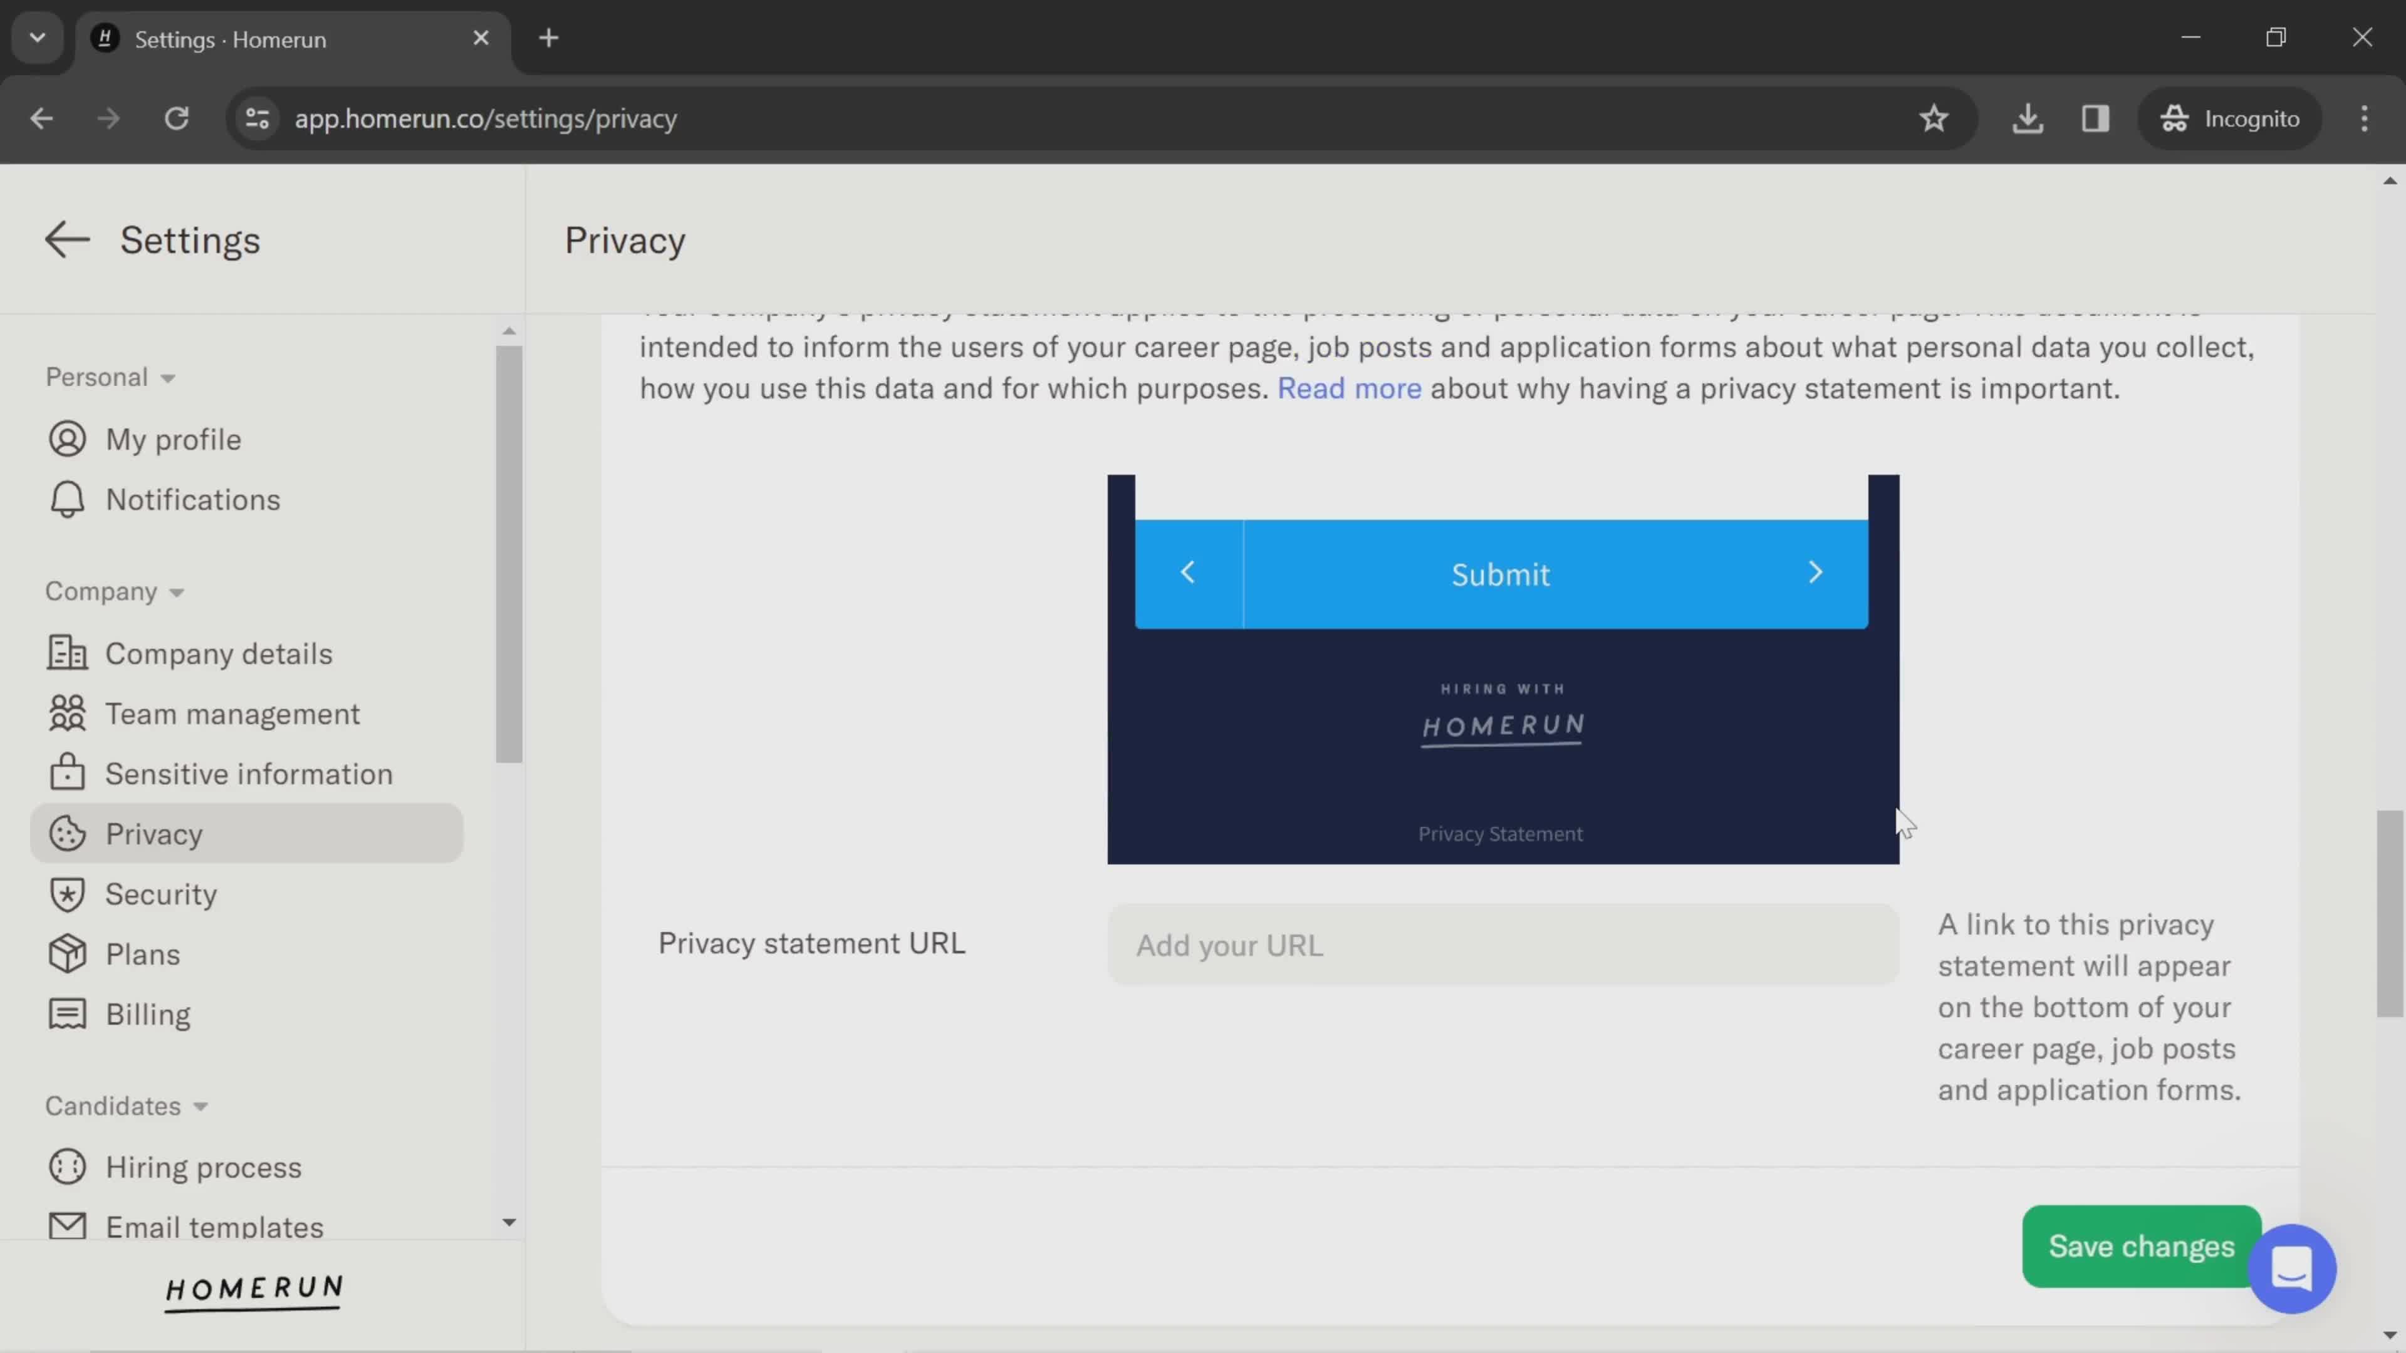
Task: Open My profile settings
Action: click(x=173, y=440)
